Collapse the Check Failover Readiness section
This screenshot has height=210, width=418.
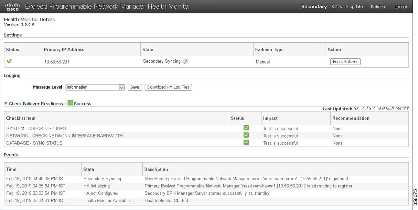click(x=6, y=103)
